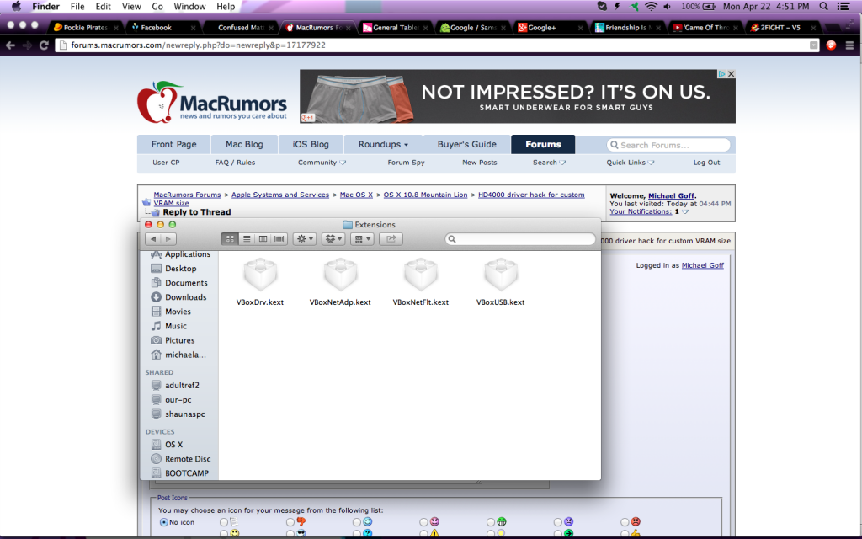The image size is (862, 539).
Task: Open the User CP link
Action: coord(166,163)
